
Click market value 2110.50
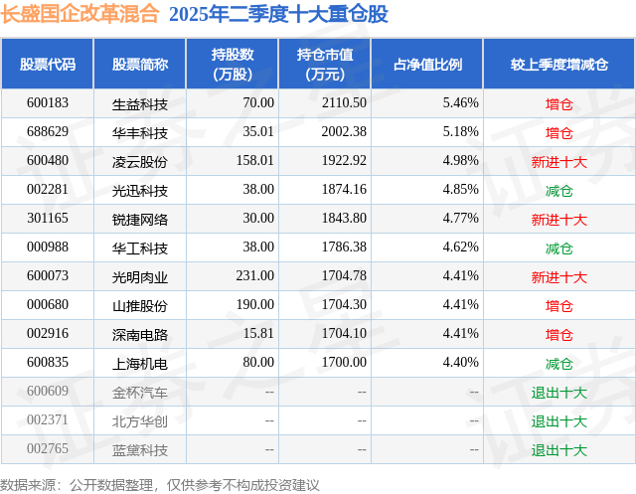click(344, 103)
